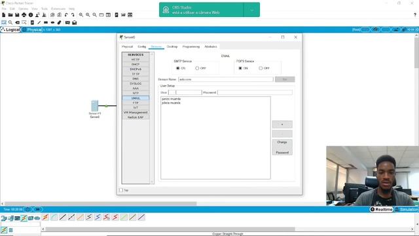Select the Radius EAP service
The image size is (419, 236).
pos(136,117)
